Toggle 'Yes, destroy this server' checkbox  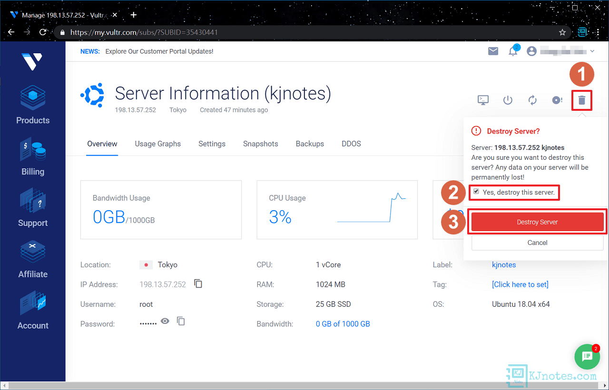(x=476, y=192)
